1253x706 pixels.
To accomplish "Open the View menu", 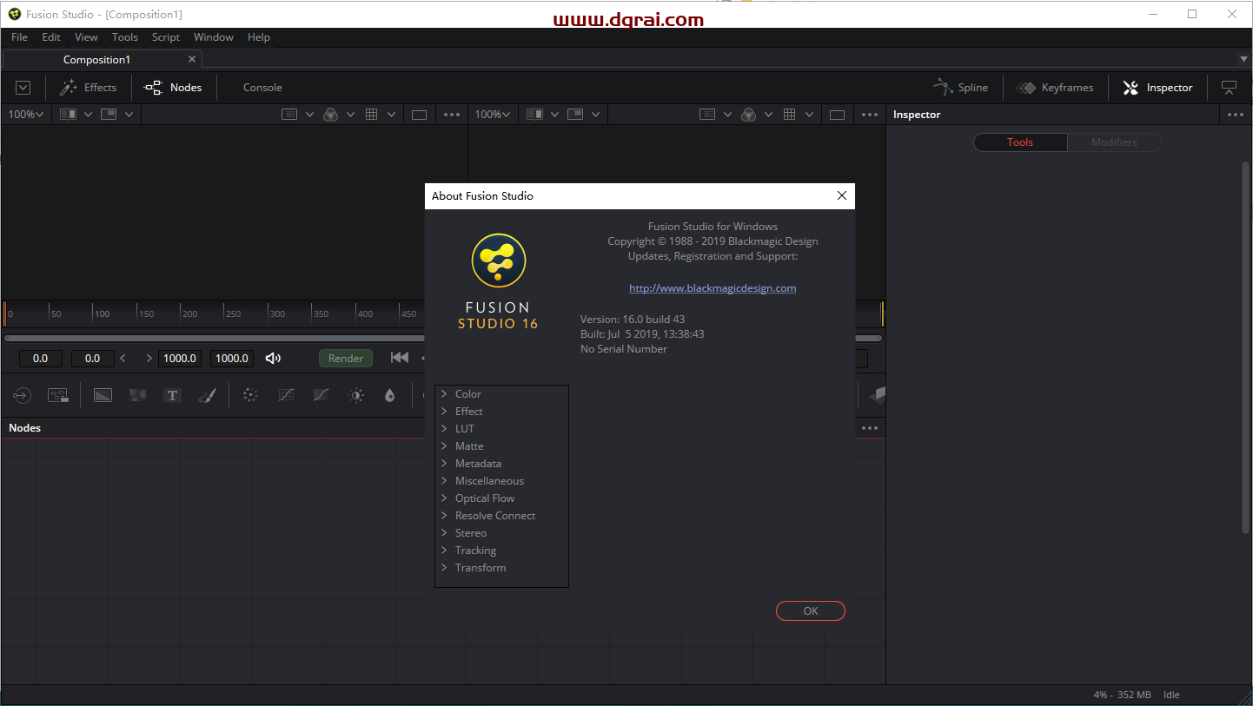I will (x=86, y=37).
